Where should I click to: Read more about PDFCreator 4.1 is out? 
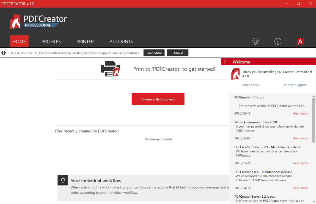pyautogui.click(x=301, y=113)
